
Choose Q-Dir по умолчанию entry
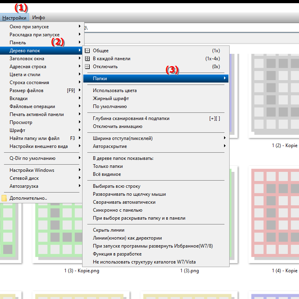(41, 158)
